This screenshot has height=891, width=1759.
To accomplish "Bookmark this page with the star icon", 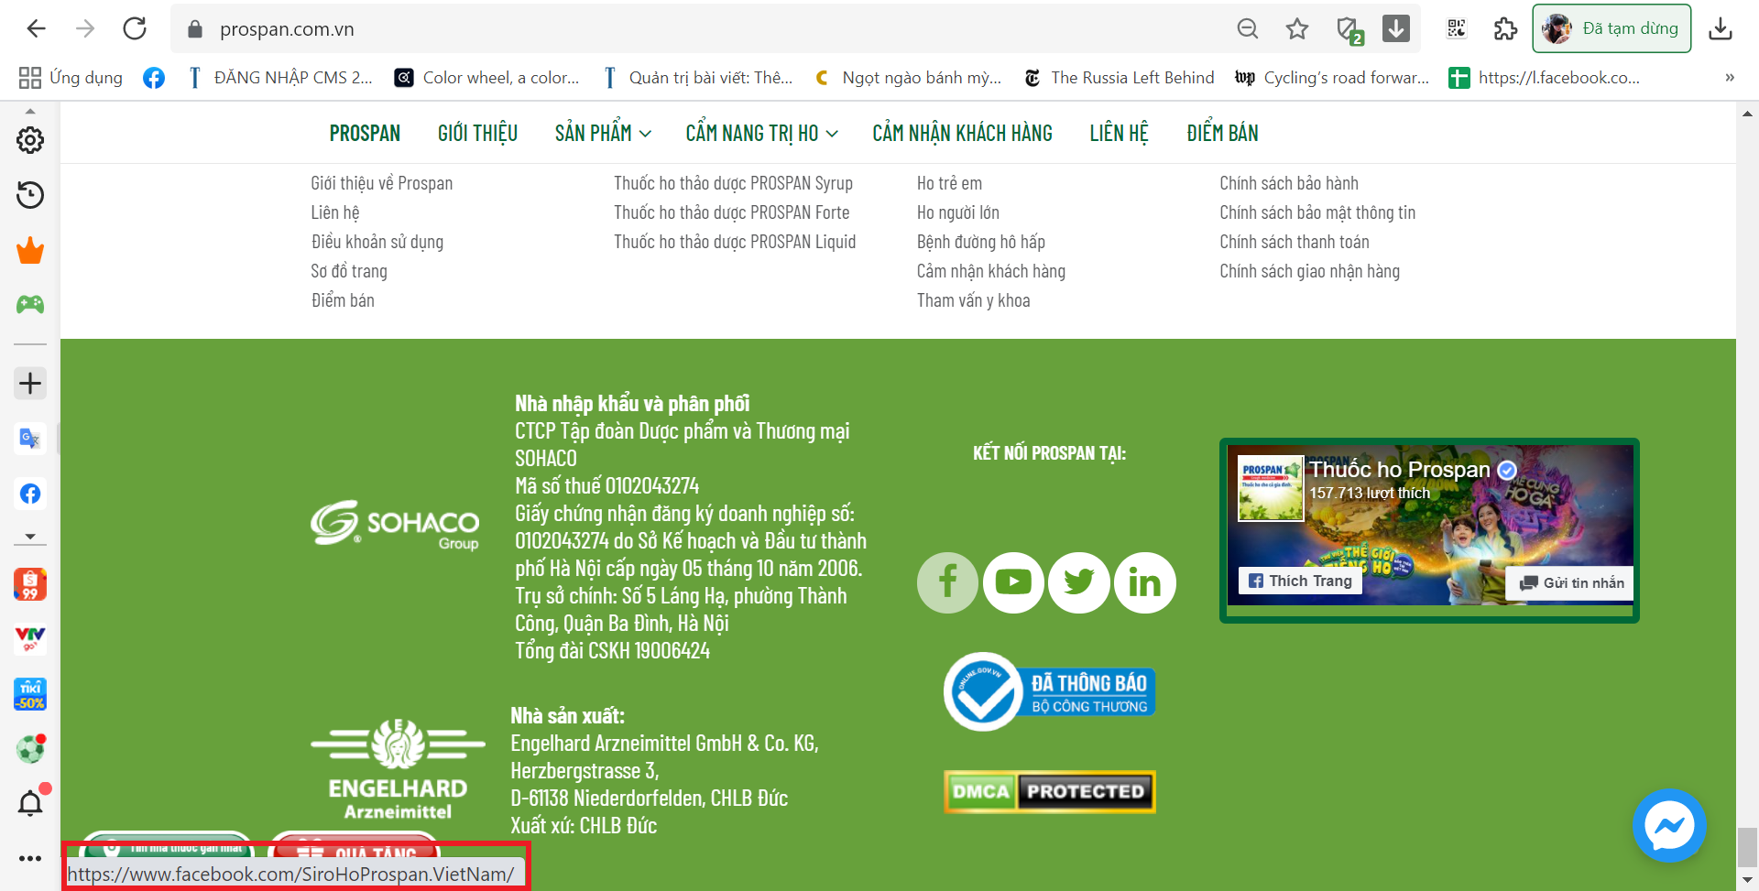I will pyautogui.click(x=1297, y=29).
